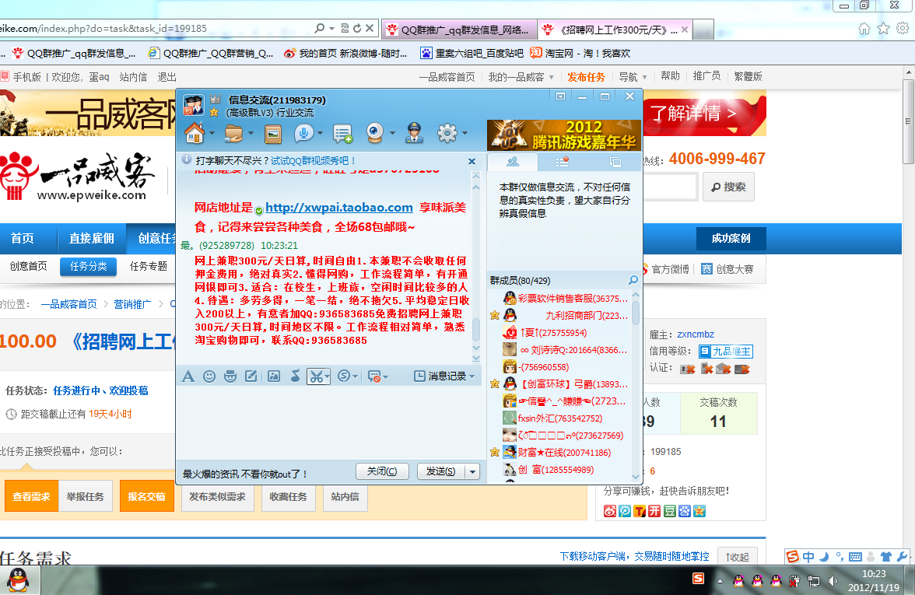Click the 发送(S) send button
The height and width of the screenshot is (595, 915).
(x=441, y=471)
